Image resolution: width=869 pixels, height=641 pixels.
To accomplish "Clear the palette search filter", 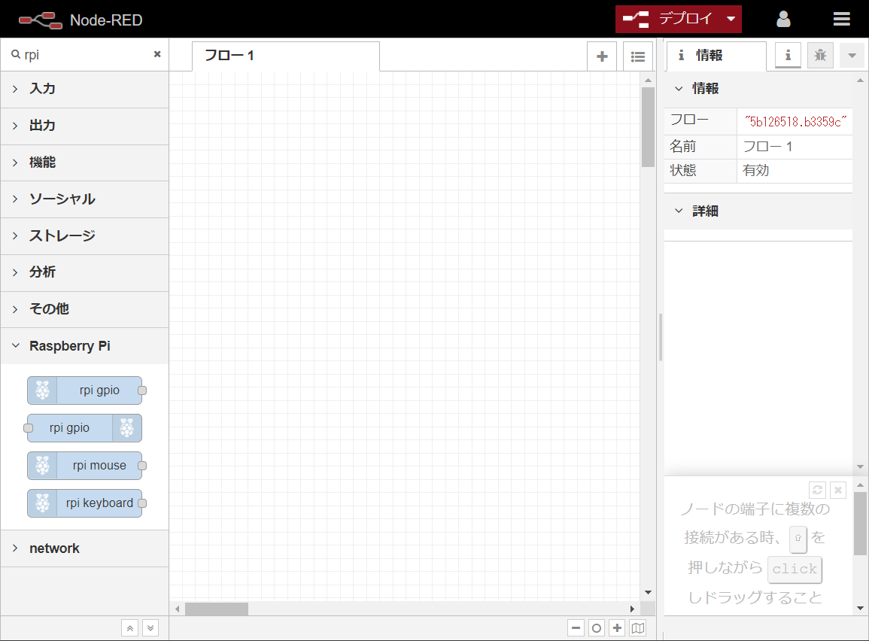I will 157,54.
